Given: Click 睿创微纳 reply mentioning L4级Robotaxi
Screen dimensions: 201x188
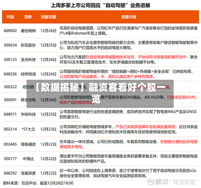Looking at the screenshot, I should point(129,31).
